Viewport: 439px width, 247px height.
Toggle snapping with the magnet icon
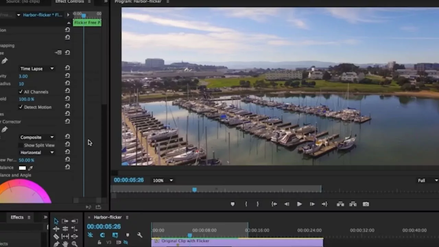(x=90, y=235)
